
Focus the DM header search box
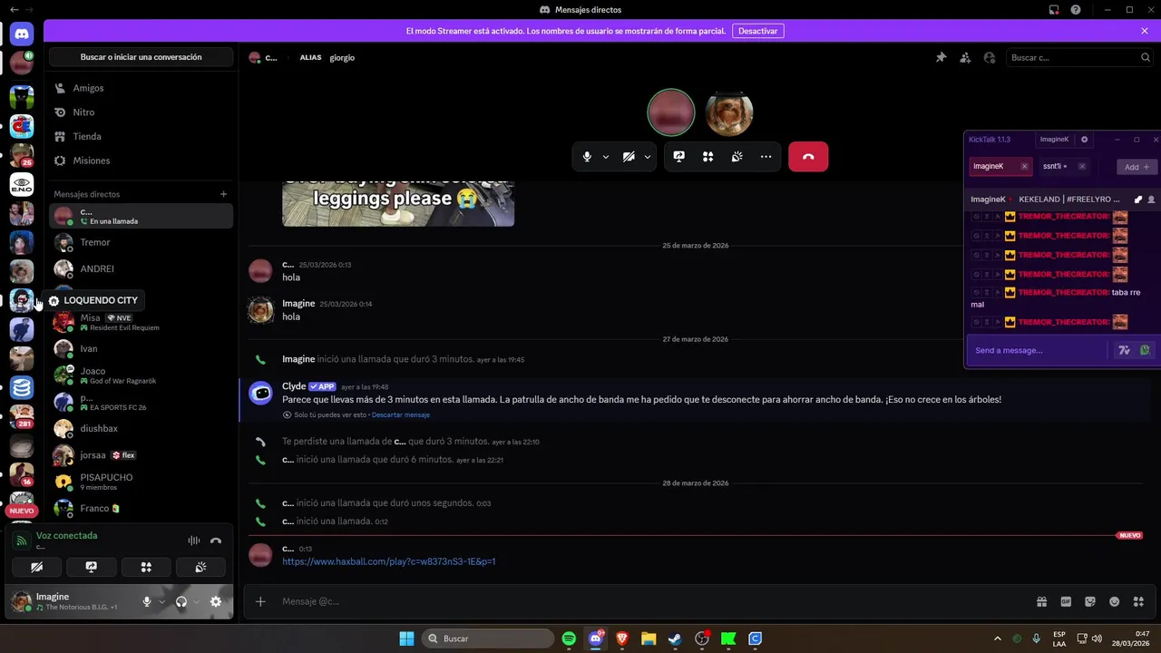[1079, 57]
